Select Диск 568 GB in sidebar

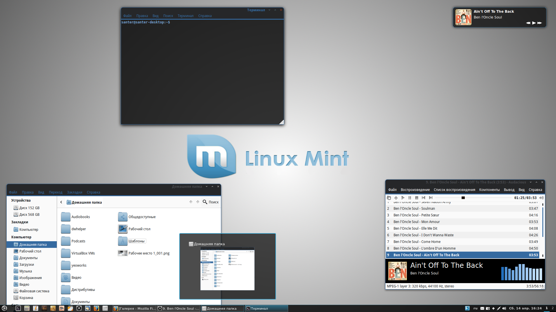coord(32,215)
